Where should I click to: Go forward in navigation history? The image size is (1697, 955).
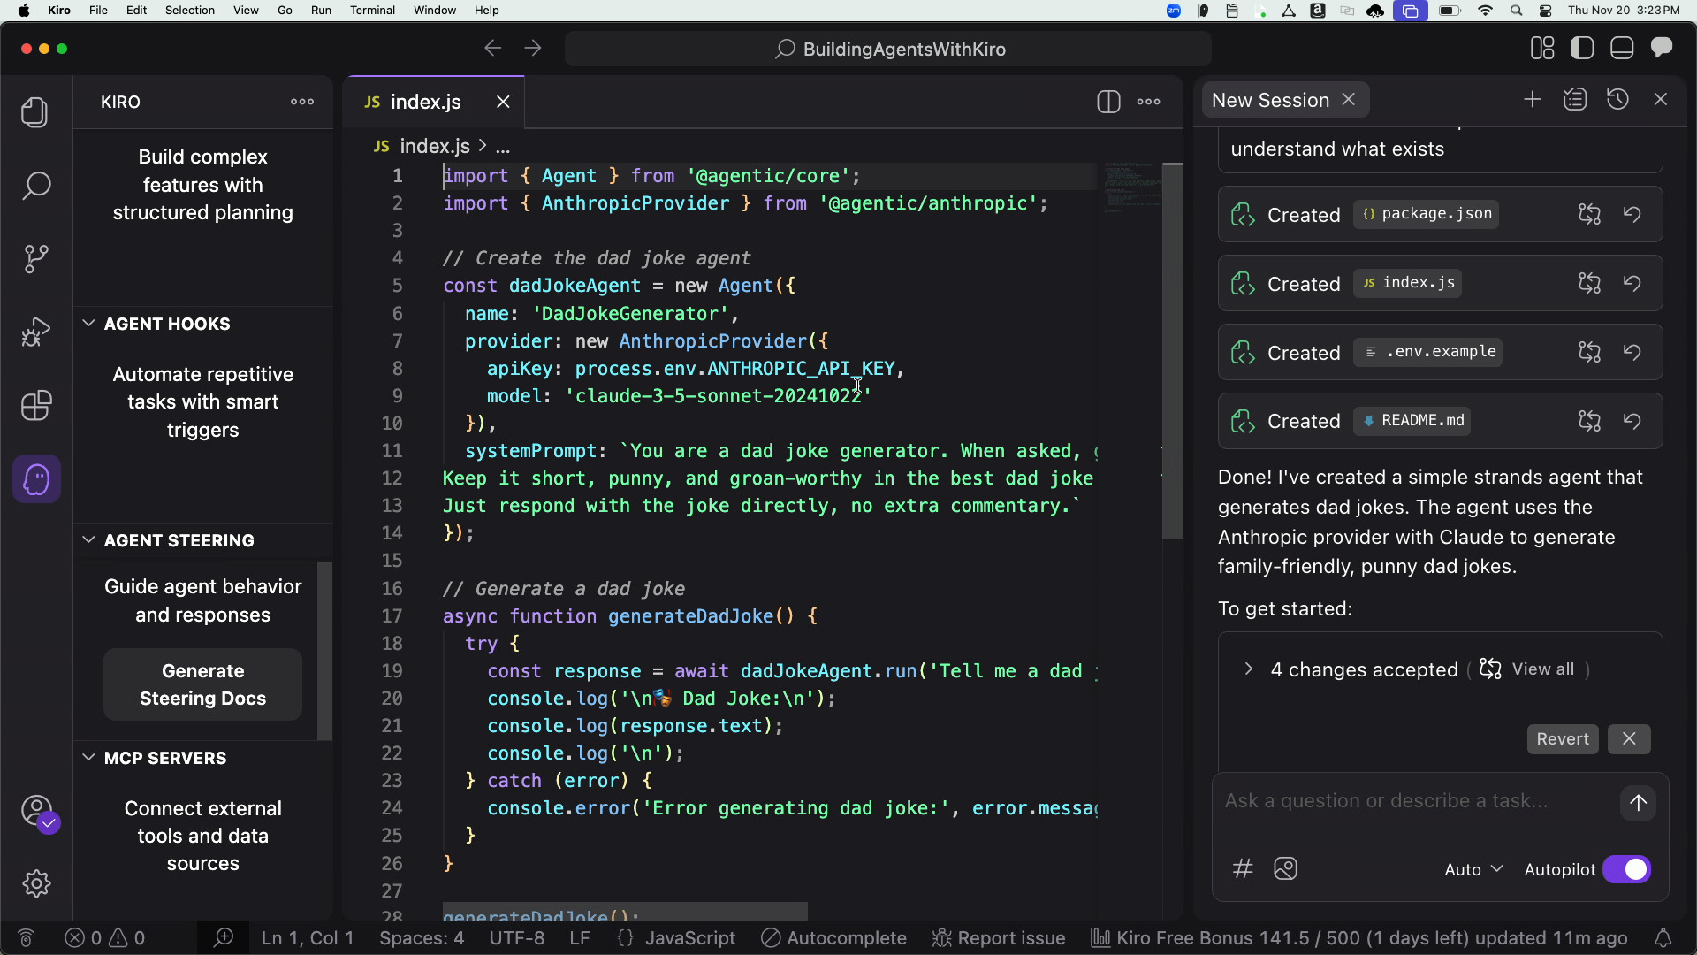click(x=532, y=49)
